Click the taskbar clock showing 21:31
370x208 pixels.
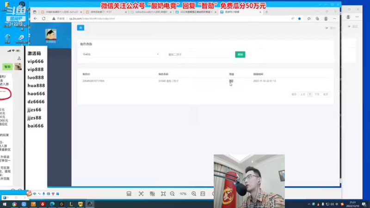point(352,204)
